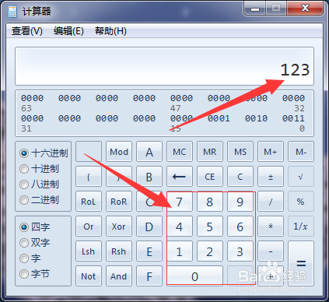Click the MR memory recall button

pyautogui.click(x=210, y=152)
